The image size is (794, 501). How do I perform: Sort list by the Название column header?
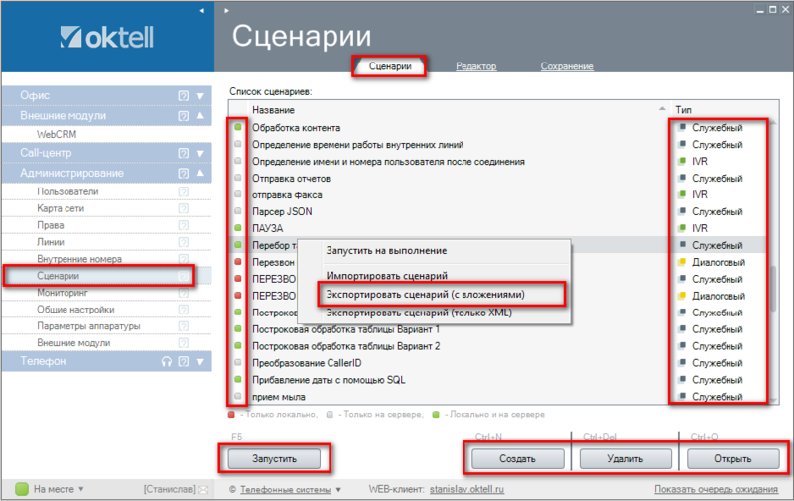pos(274,109)
